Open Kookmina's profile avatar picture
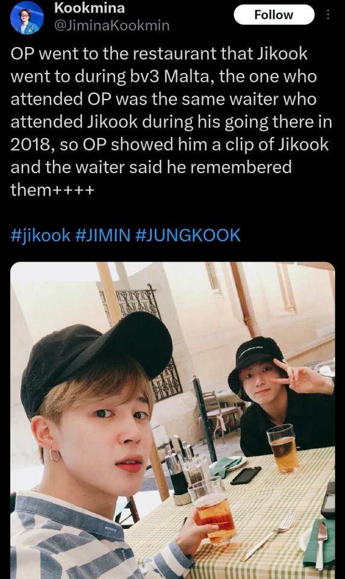 click(27, 17)
